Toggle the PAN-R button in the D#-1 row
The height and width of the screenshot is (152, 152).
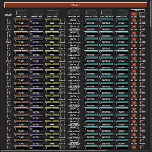tap(62, 116)
